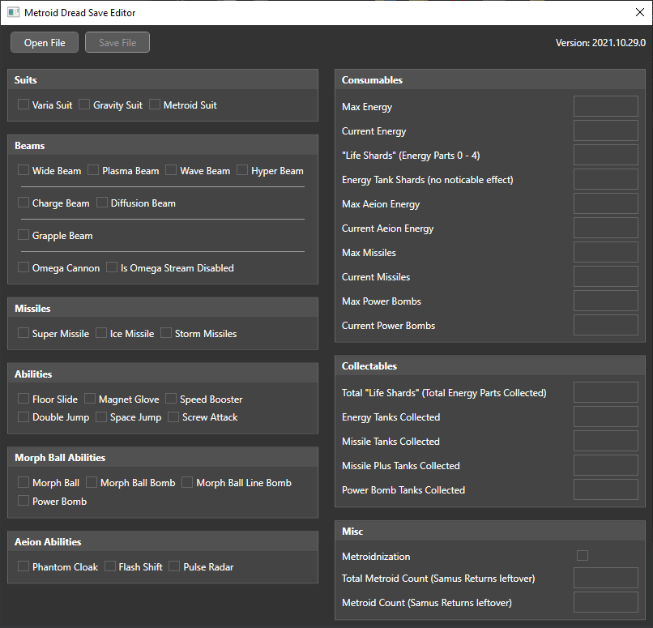Enable the Varia Suit checkbox
Viewport: 653px width, 628px height.
coord(23,105)
